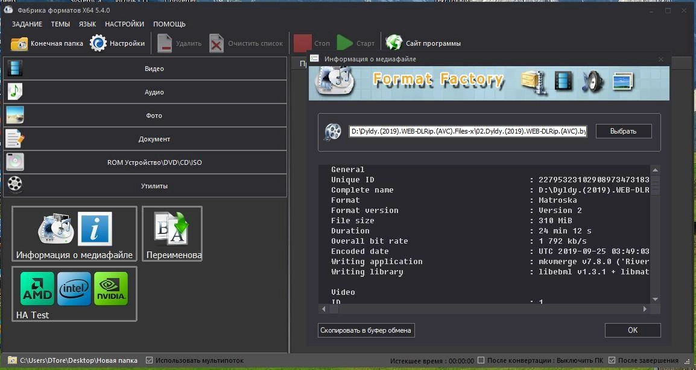
Task: Click the music note icon beside Аудио
Action: (15, 91)
